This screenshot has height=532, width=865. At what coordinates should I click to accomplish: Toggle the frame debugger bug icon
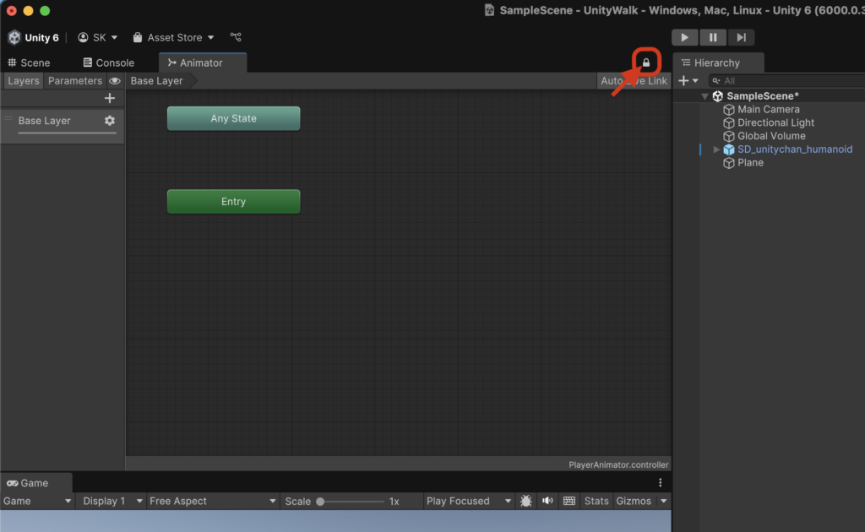click(525, 501)
